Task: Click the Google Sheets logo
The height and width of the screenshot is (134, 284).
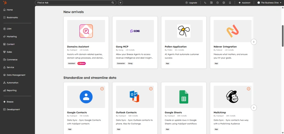Action: [184, 97]
